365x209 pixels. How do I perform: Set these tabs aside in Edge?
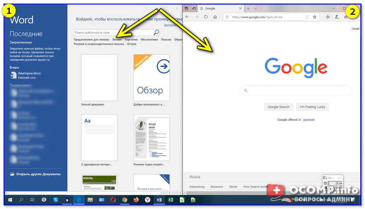(x=194, y=8)
